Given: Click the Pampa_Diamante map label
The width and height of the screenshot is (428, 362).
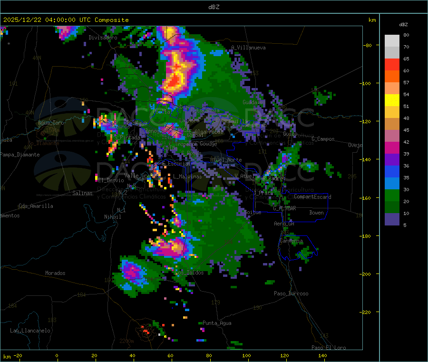Looking at the screenshot, I should point(19,155).
